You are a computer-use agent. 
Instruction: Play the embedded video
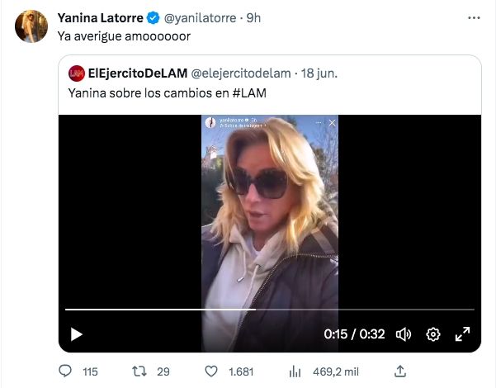[x=76, y=334]
